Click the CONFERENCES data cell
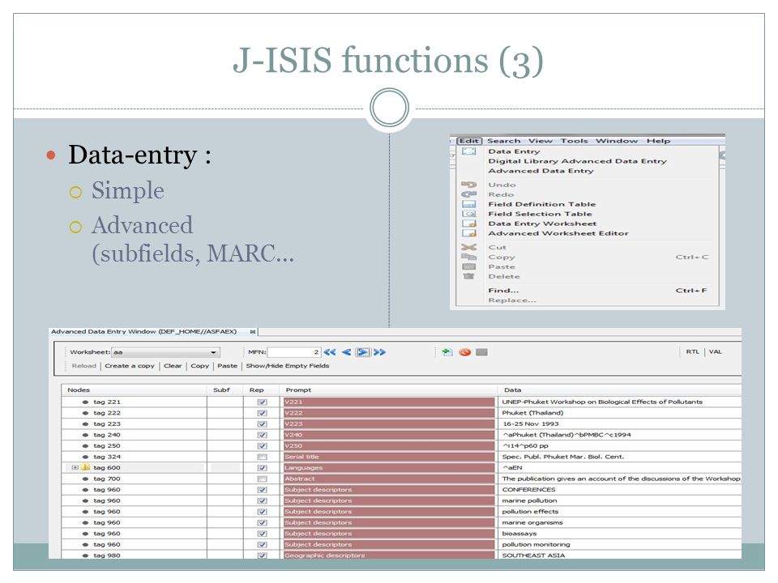 619,490
